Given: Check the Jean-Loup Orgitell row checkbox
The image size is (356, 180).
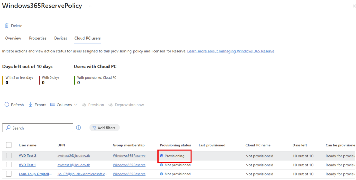Looking at the screenshot, I should click(9, 174).
